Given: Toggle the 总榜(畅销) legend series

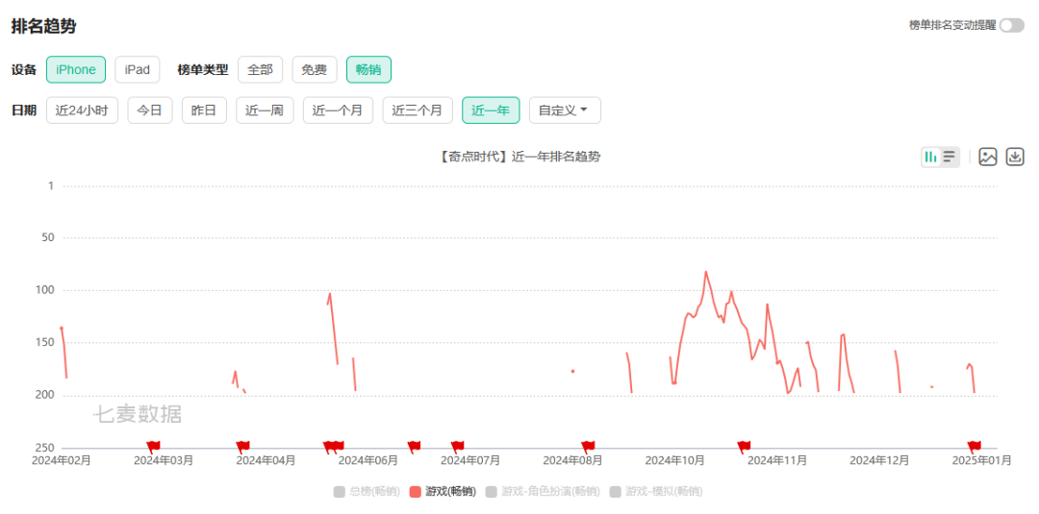Looking at the screenshot, I should [367, 492].
